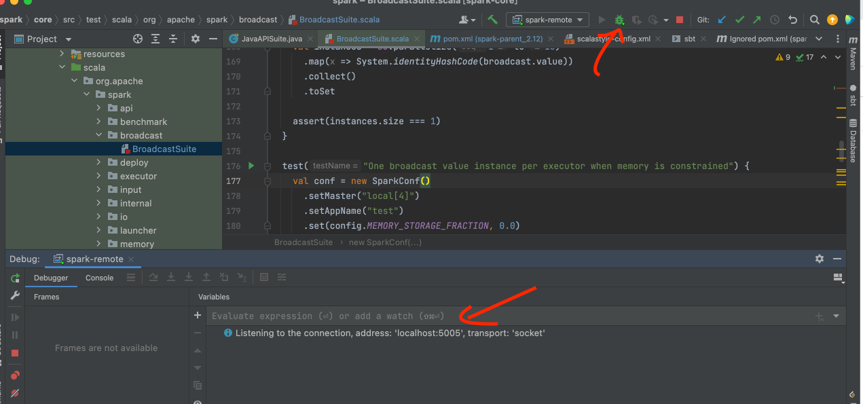This screenshot has height=404, width=863.
Task: Click the red Stop button in top toolbar
Action: (x=680, y=20)
